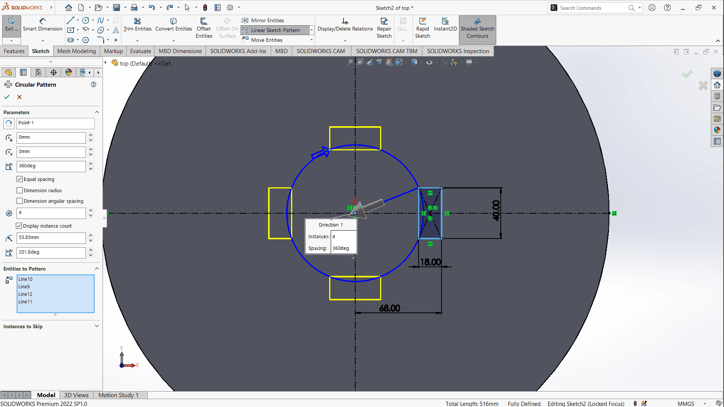Image resolution: width=724 pixels, height=407 pixels.
Task: Open the Motion Study 1 tab
Action: [x=118, y=395]
